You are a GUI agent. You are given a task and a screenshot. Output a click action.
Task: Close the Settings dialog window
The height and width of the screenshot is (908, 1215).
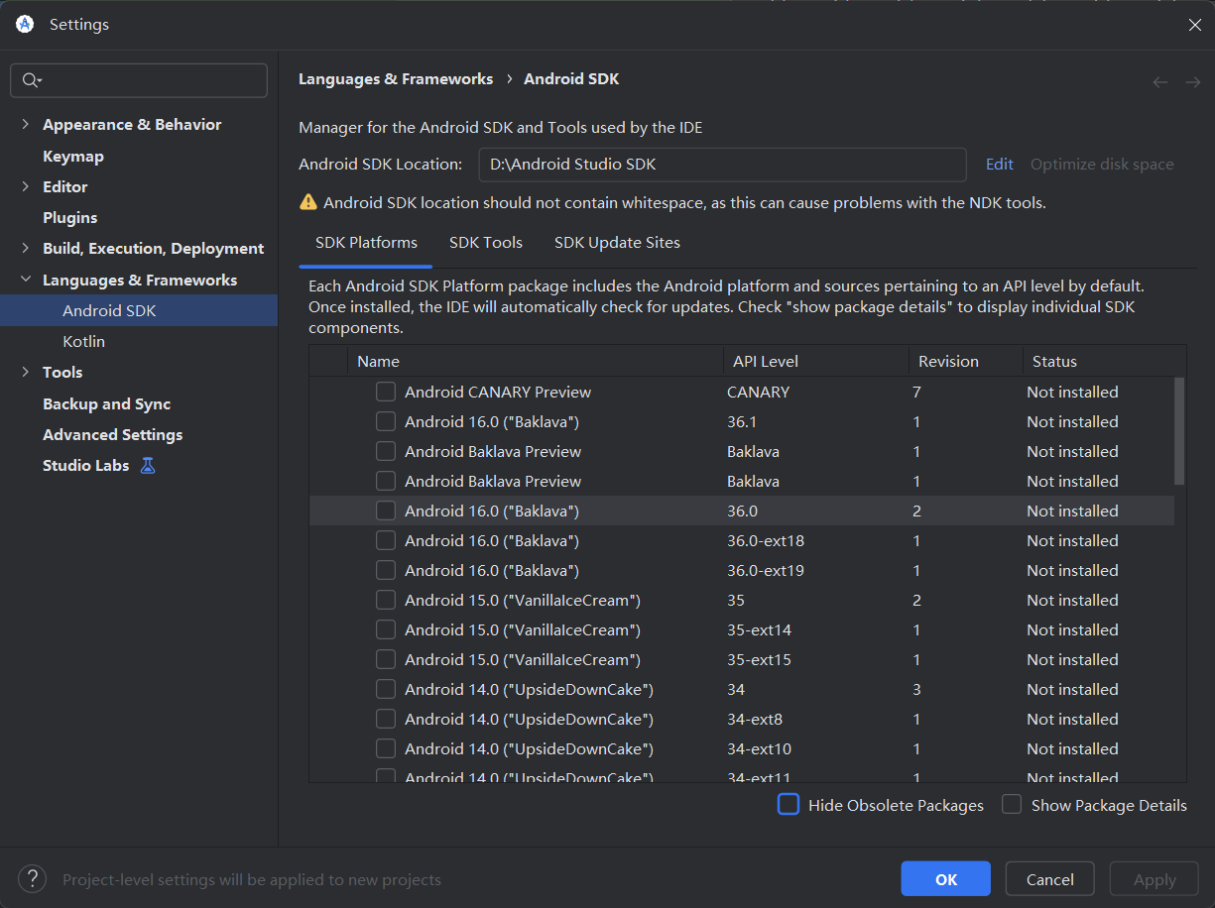pyautogui.click(x=1194, y=25)
